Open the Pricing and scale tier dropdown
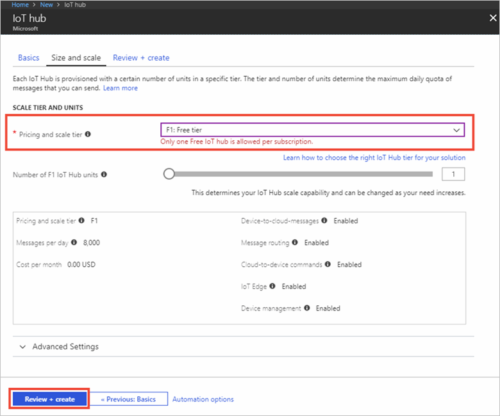The width and height of the screenshot is (500, 416). [313, 130]
